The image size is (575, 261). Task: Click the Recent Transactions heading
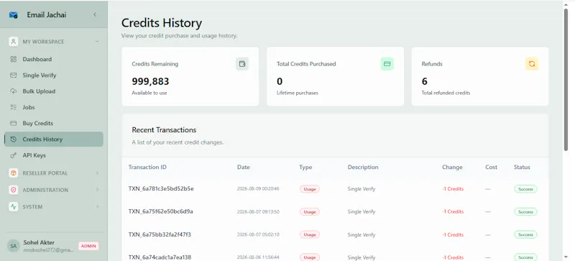(x=164, y=130)
